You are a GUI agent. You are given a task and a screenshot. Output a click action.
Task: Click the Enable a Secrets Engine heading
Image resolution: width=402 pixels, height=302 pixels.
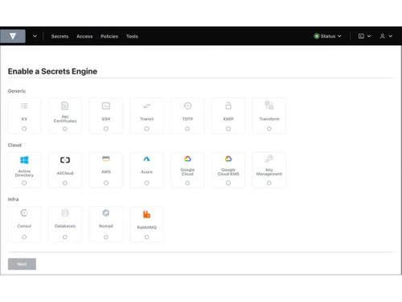click(52, 72)
